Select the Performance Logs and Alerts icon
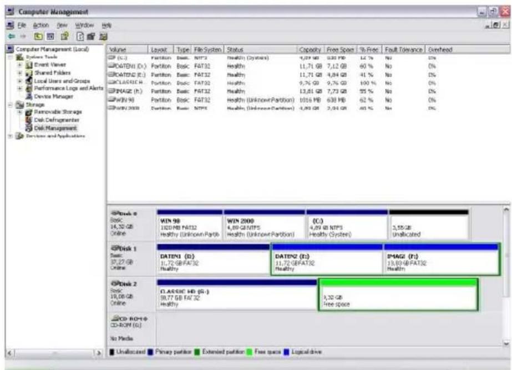 click(x=29, y=88)
